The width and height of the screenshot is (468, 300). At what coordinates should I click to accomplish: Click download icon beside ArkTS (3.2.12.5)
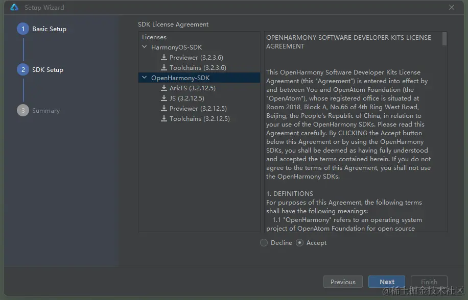point(164,88)
